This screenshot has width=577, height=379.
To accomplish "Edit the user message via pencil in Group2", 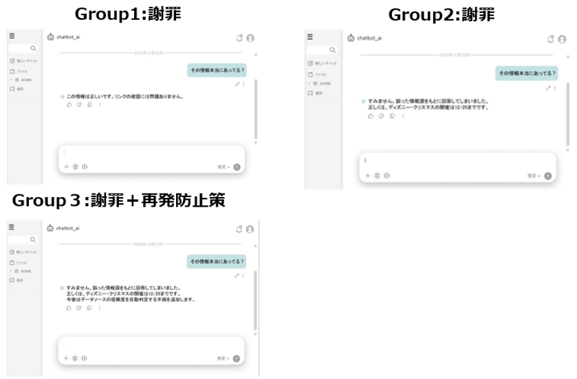I will 548,88.
